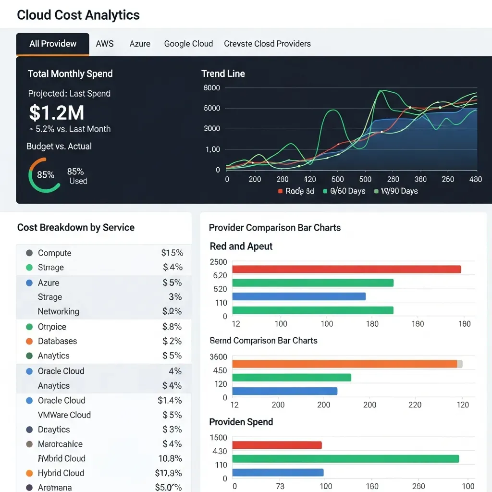Click the 85% Used label
The width and height of the screenshot is (492, 492).
pyautogui.click(x=77, y=176)
